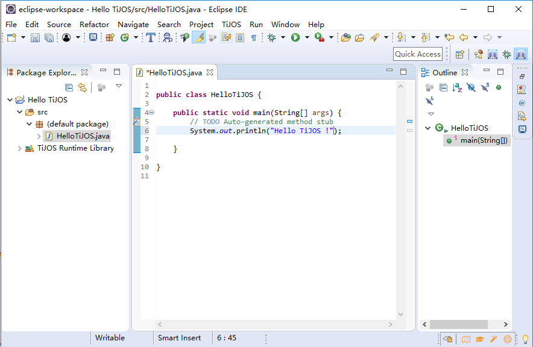Click the Quick Access search field
Screen dimensions: 533x347
(418, 54)
